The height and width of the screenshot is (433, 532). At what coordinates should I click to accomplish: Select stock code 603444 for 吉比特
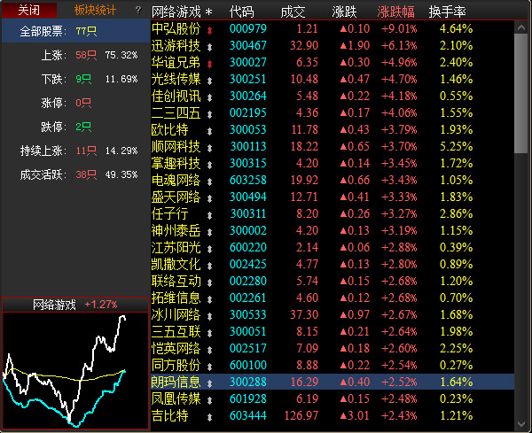click(247, 416)
